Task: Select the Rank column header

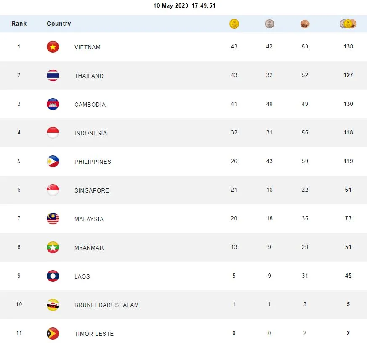Action: click(19, 24)
